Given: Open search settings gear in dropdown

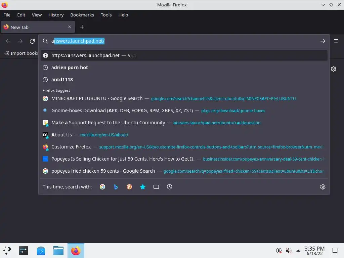Looking at the screenshot, I should [322, 187].
